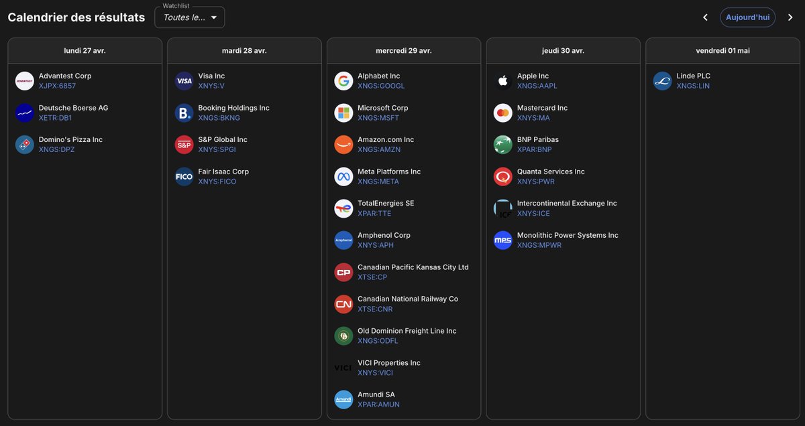Click the Intercontinental Exchange ICE logo
805x426 pixels.
click(503, 208)
